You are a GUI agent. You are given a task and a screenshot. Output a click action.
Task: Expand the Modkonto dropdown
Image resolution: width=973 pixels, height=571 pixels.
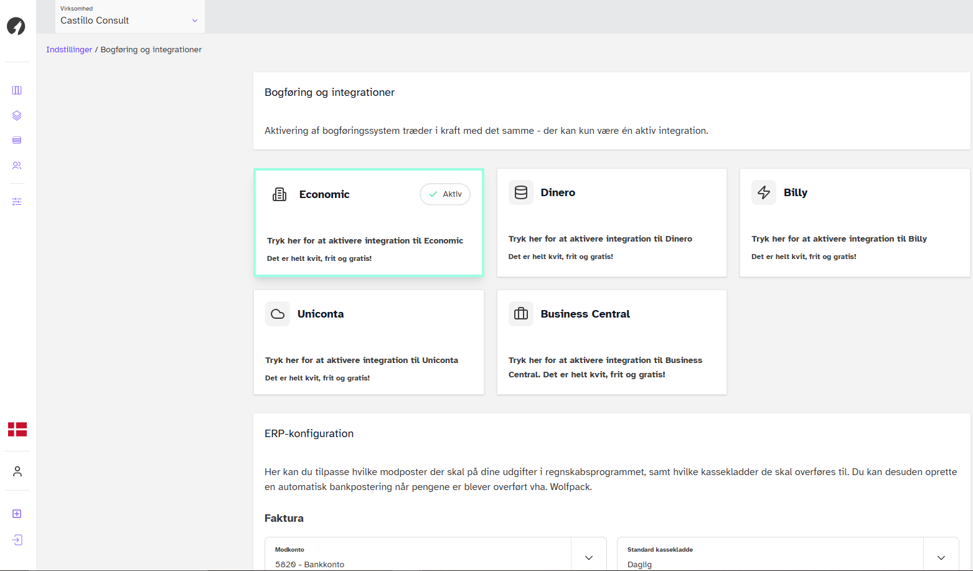point(588,557)
